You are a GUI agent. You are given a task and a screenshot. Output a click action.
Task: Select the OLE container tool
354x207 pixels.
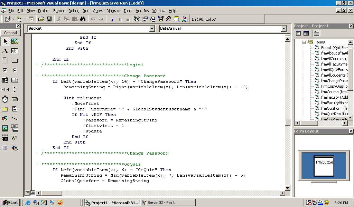point(5,138)
